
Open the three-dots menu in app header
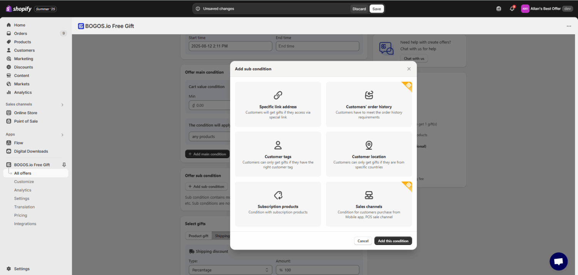(569, 26)
